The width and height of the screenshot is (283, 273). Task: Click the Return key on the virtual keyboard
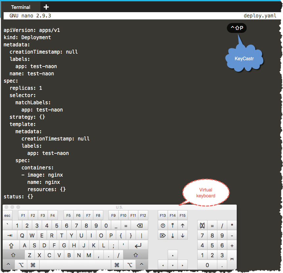coord(138,245)
